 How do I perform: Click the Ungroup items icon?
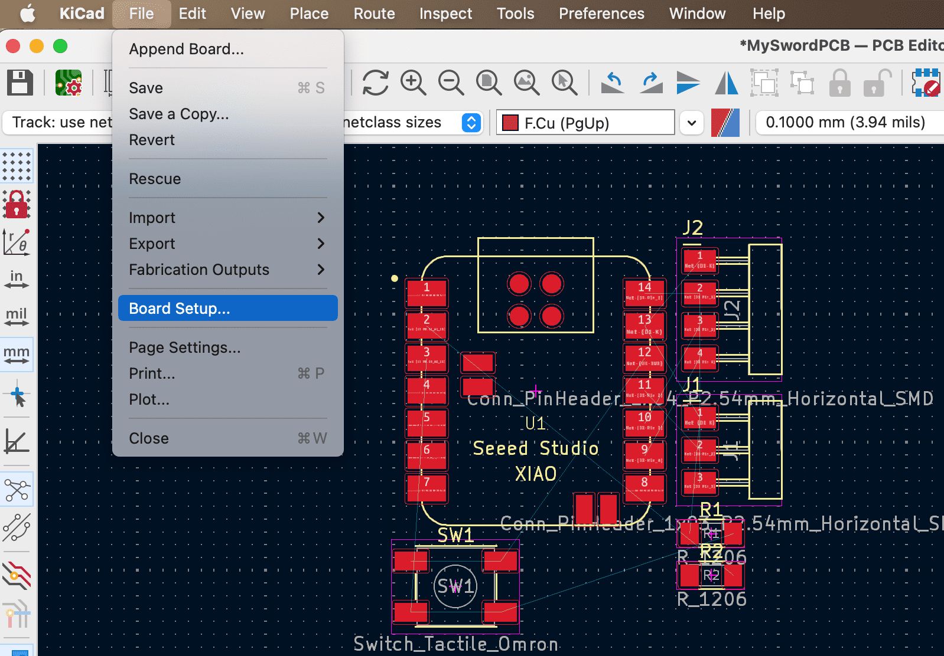[802, 83]
